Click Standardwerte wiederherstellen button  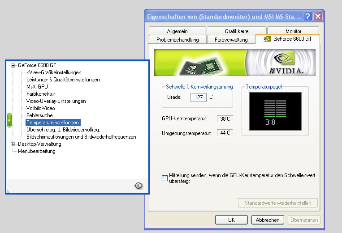(x=278, y=203)
